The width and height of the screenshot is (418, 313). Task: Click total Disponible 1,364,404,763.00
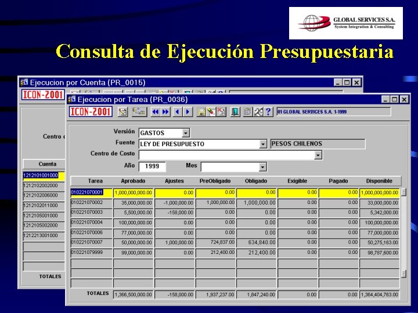pos(379,294)
